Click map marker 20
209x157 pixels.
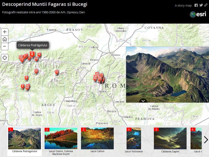click(36, 59)
